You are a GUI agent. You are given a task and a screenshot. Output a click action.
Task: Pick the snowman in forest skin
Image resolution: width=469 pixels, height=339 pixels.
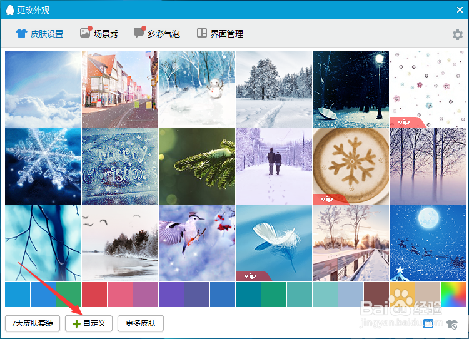pos(197,89)
